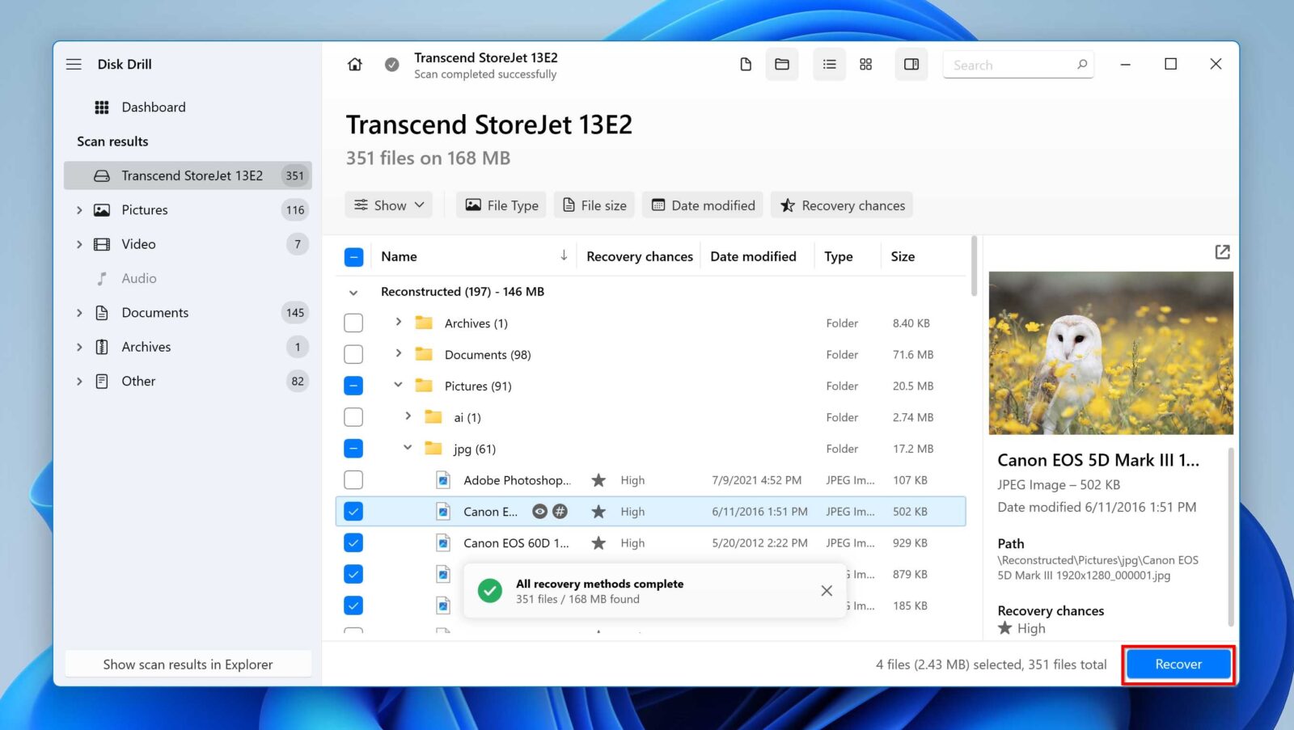Go to the Dashboard
Screen dimensions: 1294x730
click(153, 107)
